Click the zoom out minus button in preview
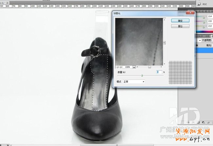Screen dimensions: 213x146 [x=116, y=66]
